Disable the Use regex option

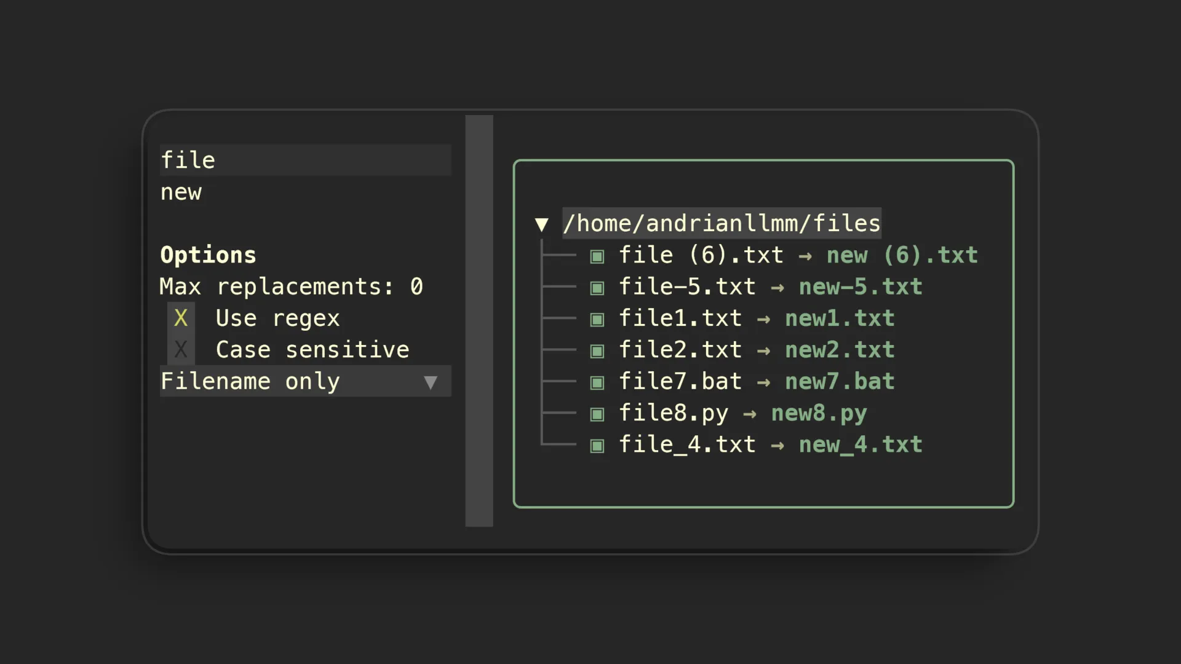(x=181, y=318)
